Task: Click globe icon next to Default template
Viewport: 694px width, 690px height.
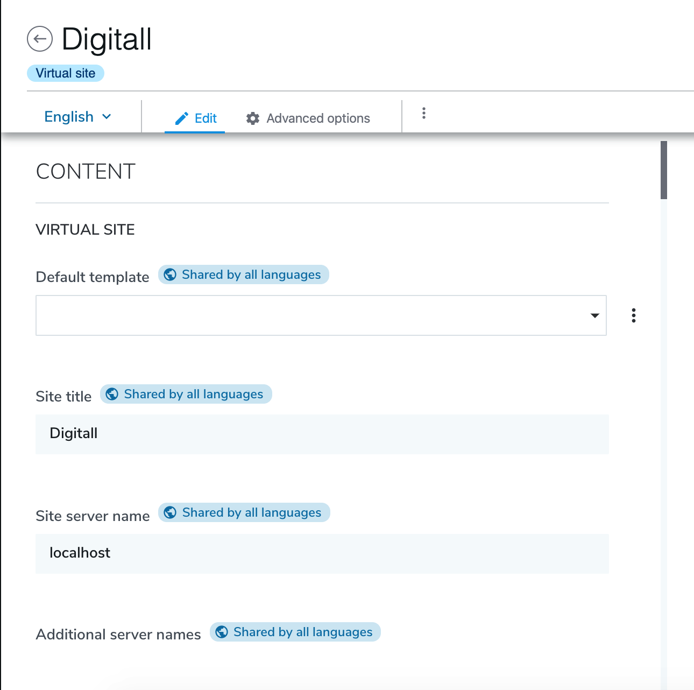Action: 170,274
